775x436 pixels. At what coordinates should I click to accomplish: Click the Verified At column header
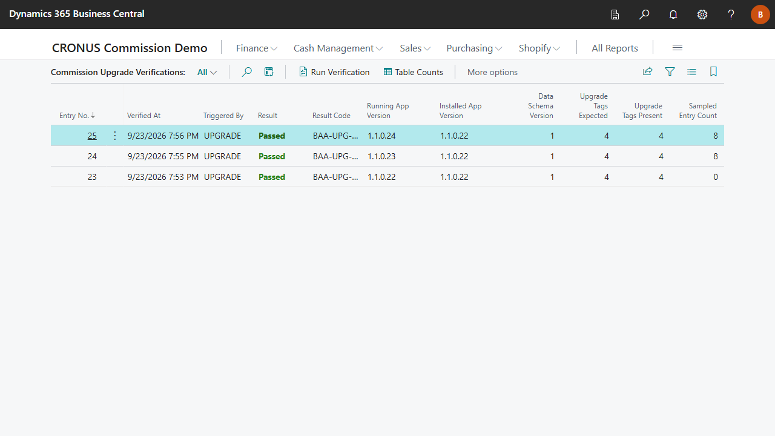(x=143, y=116)
